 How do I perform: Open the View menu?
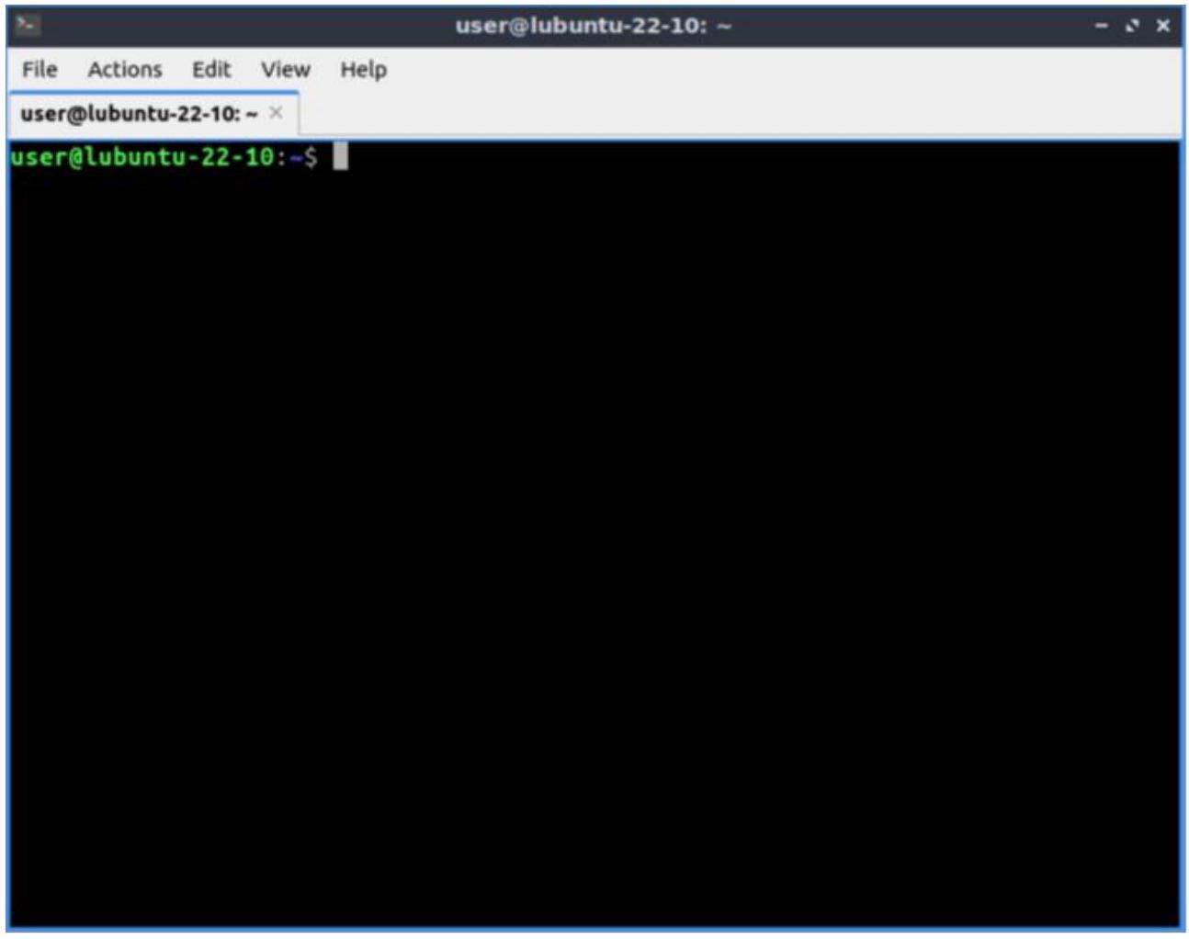point(285,70)
